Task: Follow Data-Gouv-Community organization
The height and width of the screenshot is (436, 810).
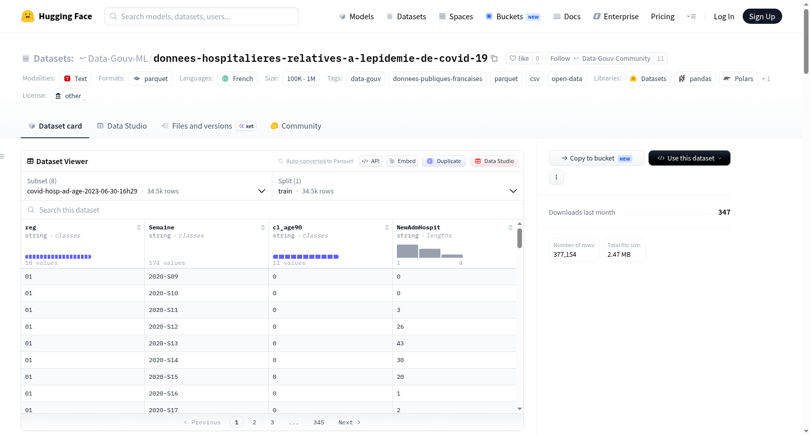Action: (x=600, y=59)
